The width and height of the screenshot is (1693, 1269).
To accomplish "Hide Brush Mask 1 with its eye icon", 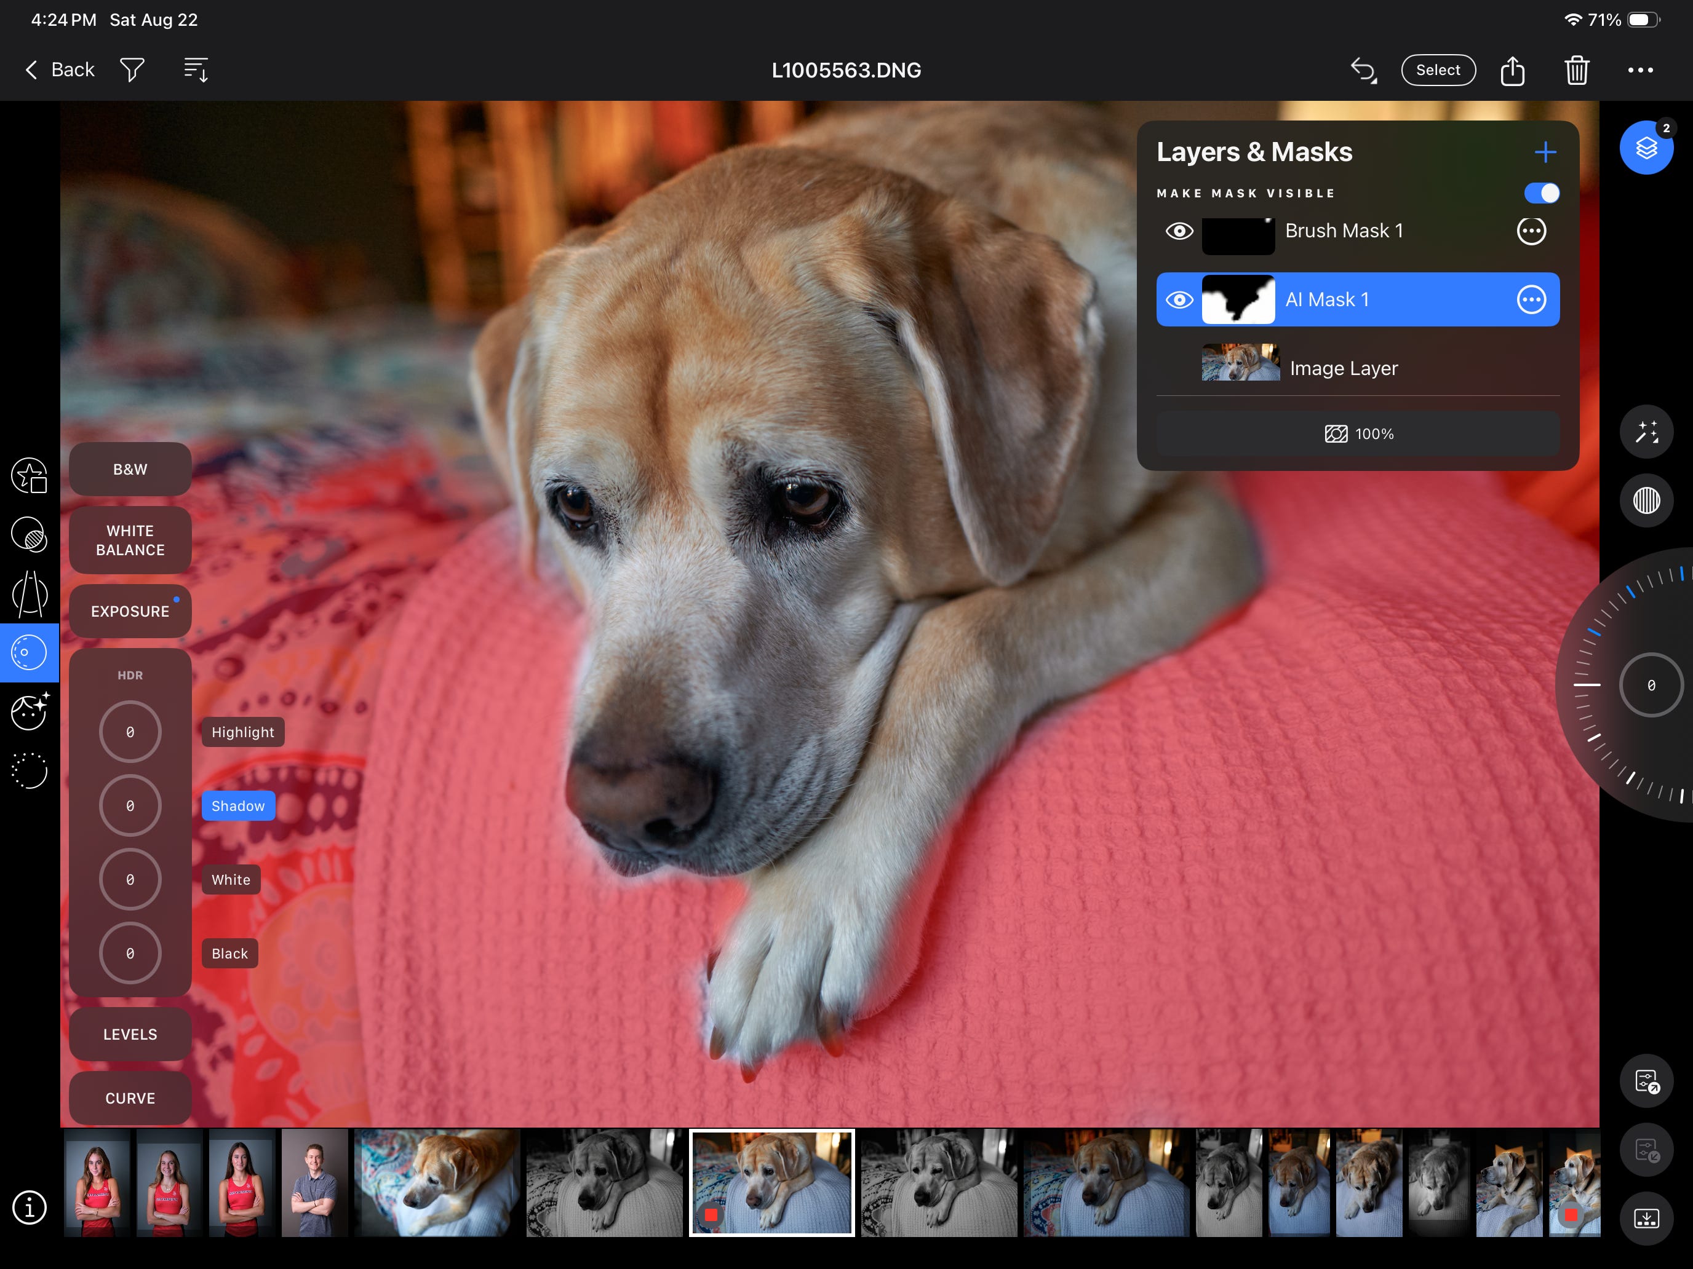I will coord(1179,231).
